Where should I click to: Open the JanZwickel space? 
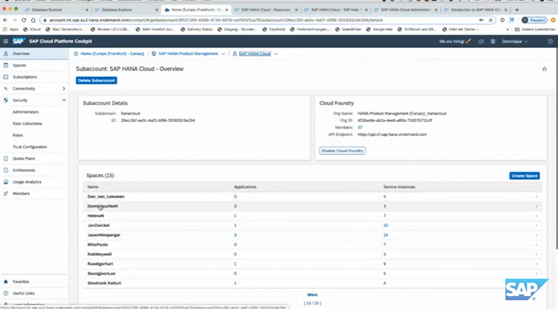point(99,226)
